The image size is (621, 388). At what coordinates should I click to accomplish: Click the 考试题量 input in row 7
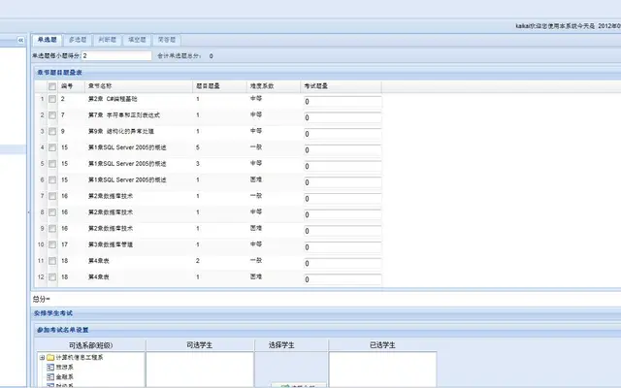343,199
